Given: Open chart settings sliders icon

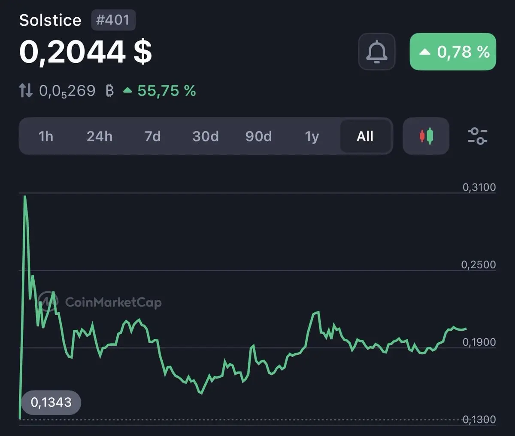Looking at the screenshot, I should click(x=477, y=136).
